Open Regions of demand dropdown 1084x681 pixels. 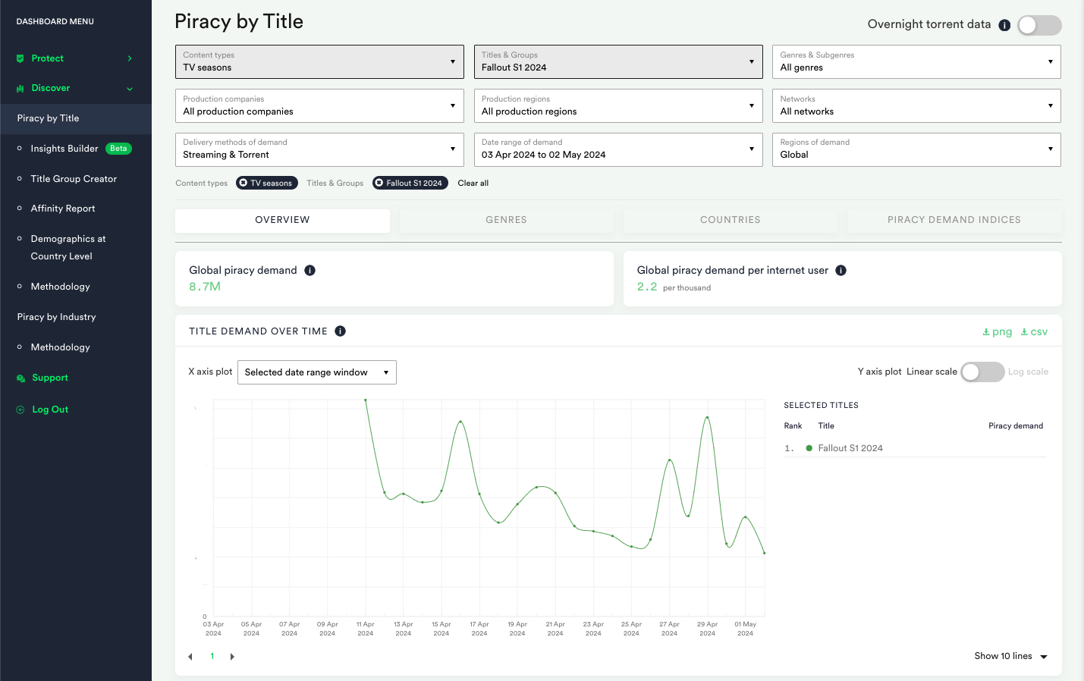click(x=916, y=149)
